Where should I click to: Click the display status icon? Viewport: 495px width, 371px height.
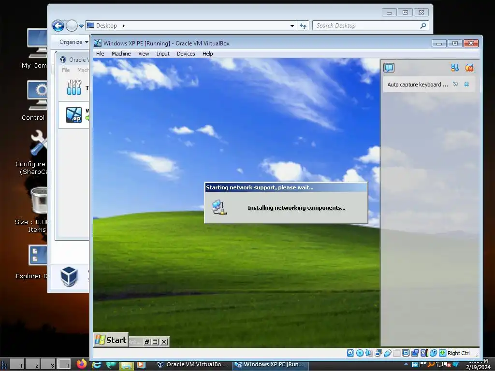click(406, 353)
